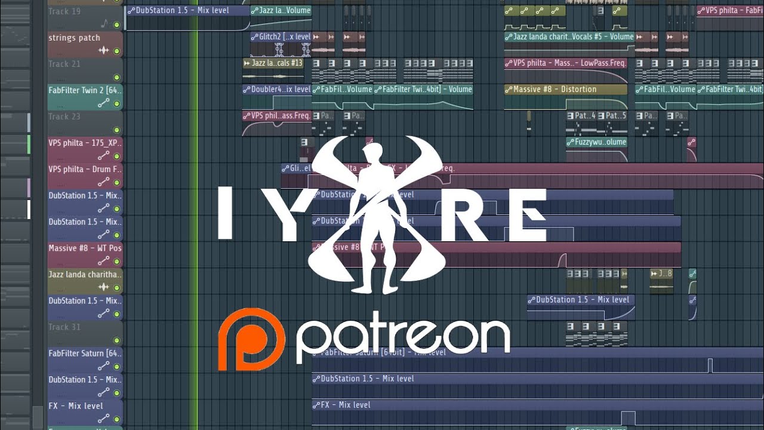This screenshot has width=764, height=430.
Task: Click pattern icon on Pat..5 clip
Action: coord(602,116)
